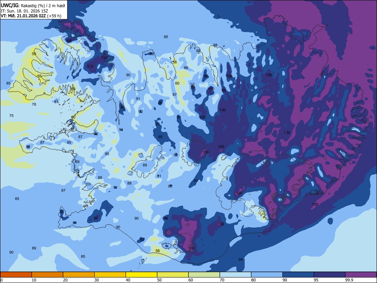Viewport: 377px width, 283px height.
Task: Click the navy 95–99.9 legend swatch
Action: (x=329, y=275)
